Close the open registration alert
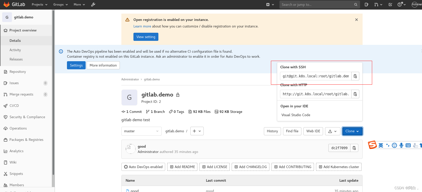Viewport: 422px width, 192px height. [x=357, y=20]
